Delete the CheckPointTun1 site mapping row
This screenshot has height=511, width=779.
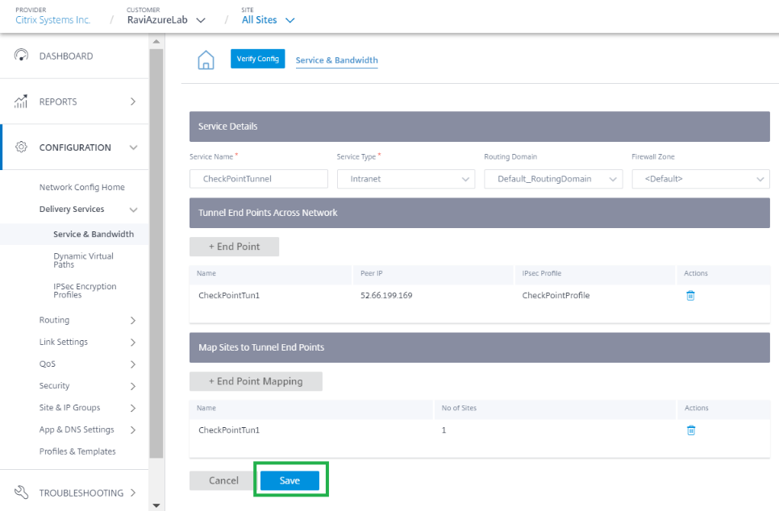(x=690, y=430)
